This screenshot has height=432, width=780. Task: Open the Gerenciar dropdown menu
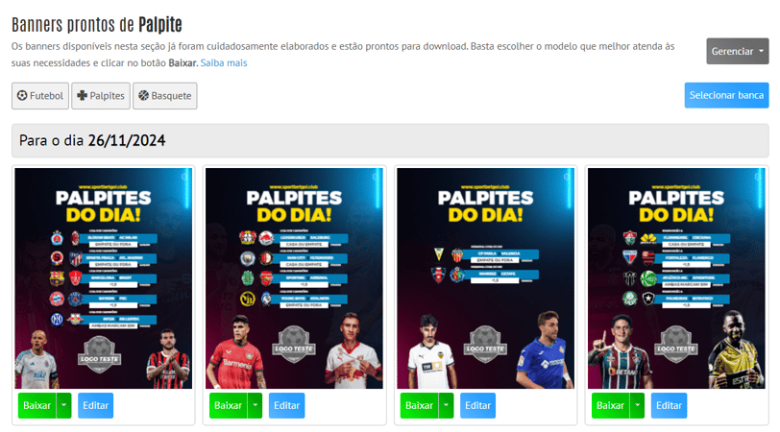pos(737,51)
